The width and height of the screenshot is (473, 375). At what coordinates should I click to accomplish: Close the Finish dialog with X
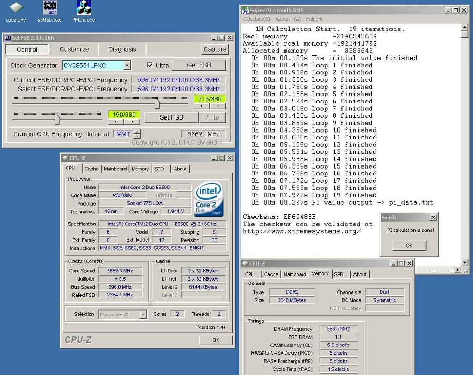pos(433,217)
